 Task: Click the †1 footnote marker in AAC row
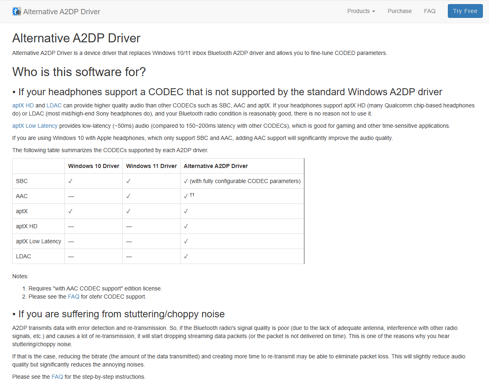(192, 195)
